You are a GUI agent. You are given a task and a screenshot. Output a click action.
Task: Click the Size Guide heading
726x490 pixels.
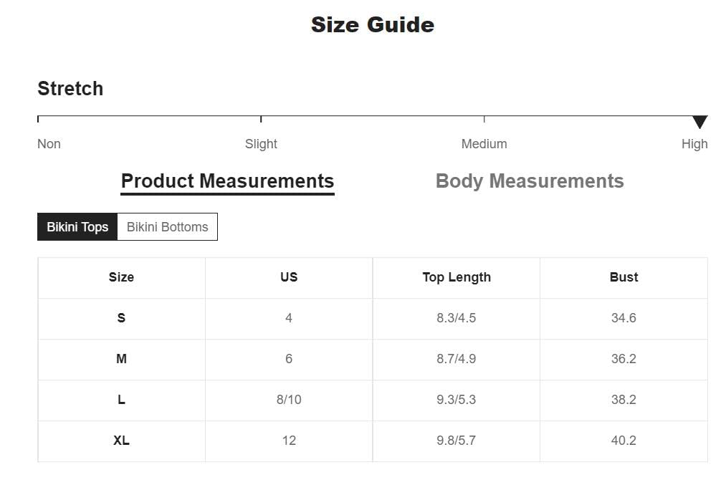pos(372,25)
